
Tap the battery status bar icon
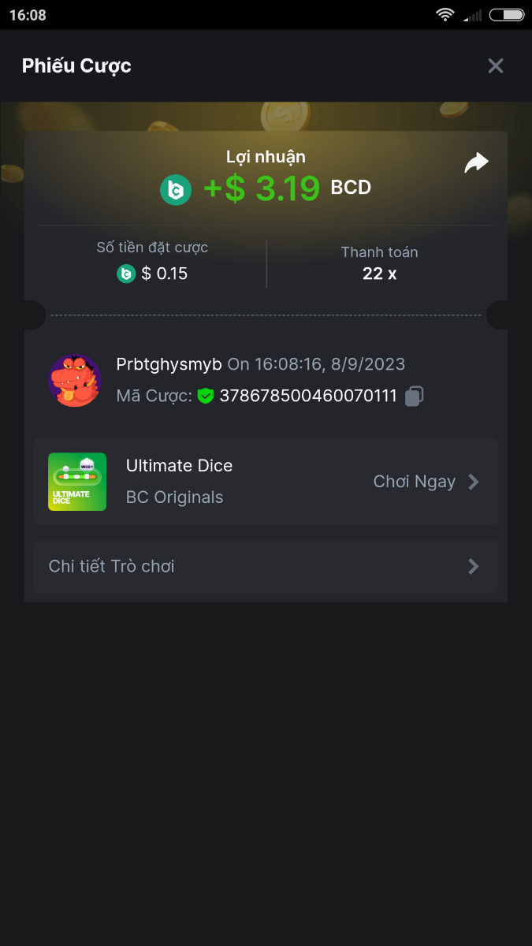tap(506, 15)
